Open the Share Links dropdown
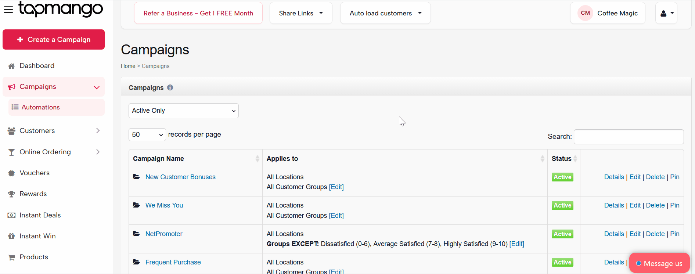Viewport: 695px width, 274px height. 301,13
